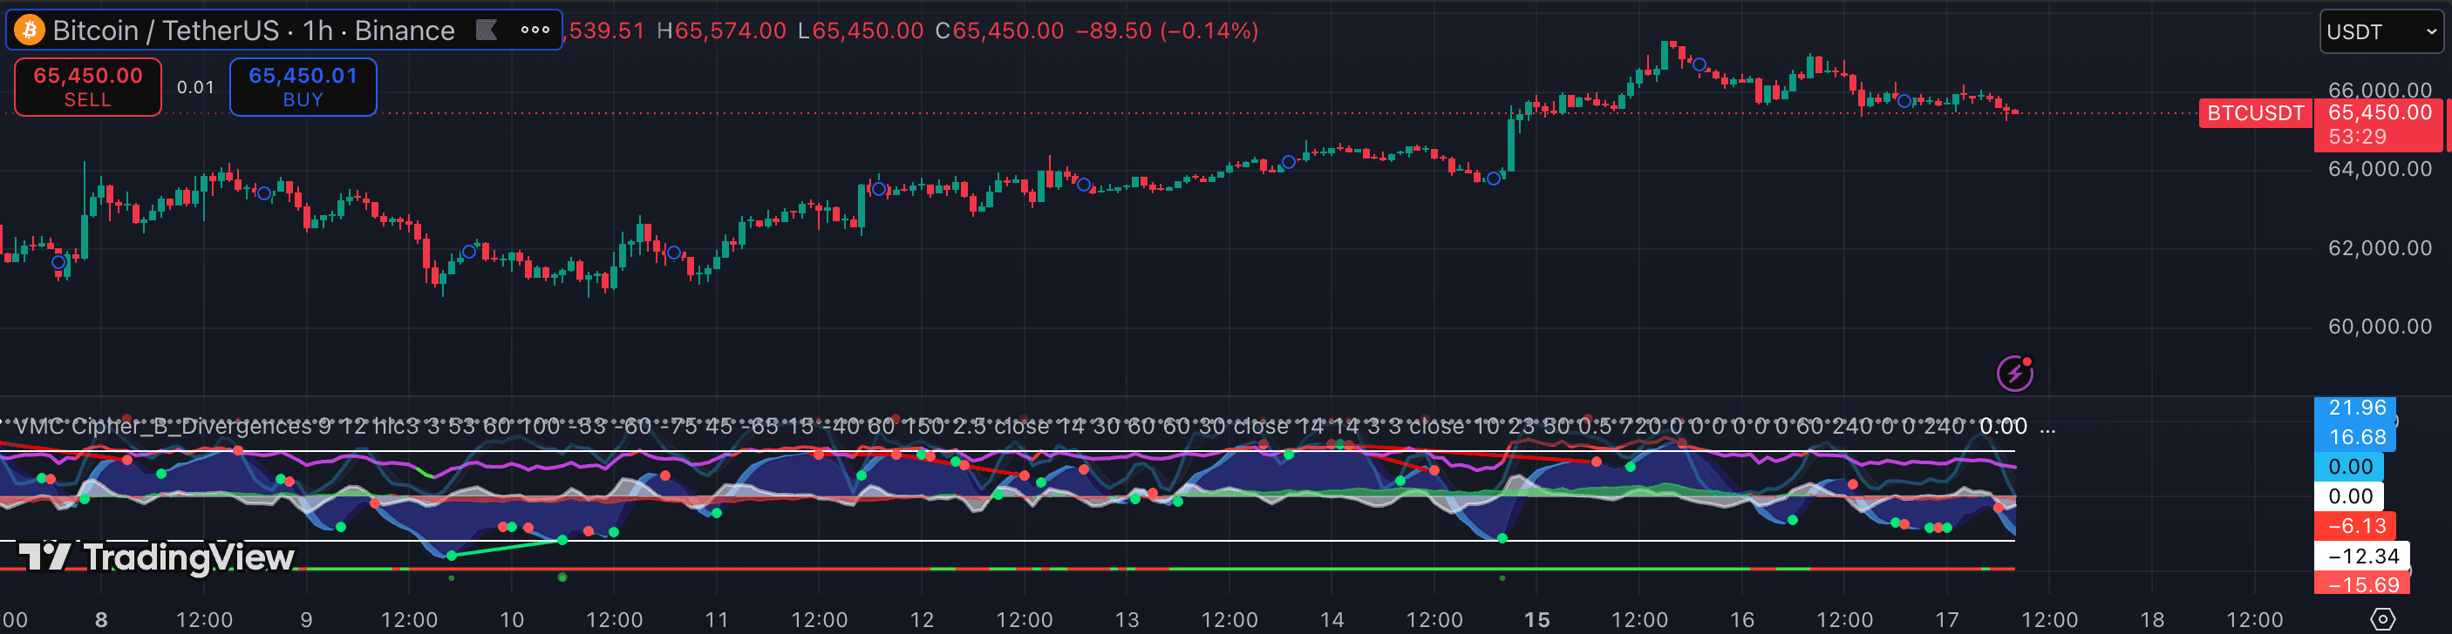The width and height of the screenshot is (2452, 634).
Task: Open the USDT currency dropdown
Action: (x=2380, y=31)
